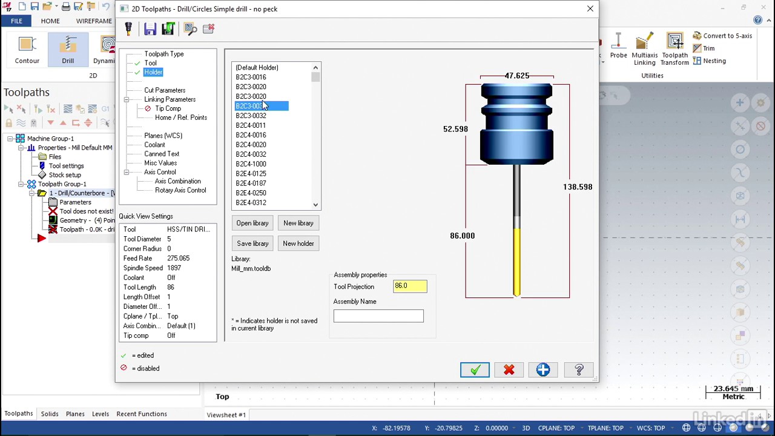
Task: Select Toolpath Type in the tree
Action: click(164, 54)
